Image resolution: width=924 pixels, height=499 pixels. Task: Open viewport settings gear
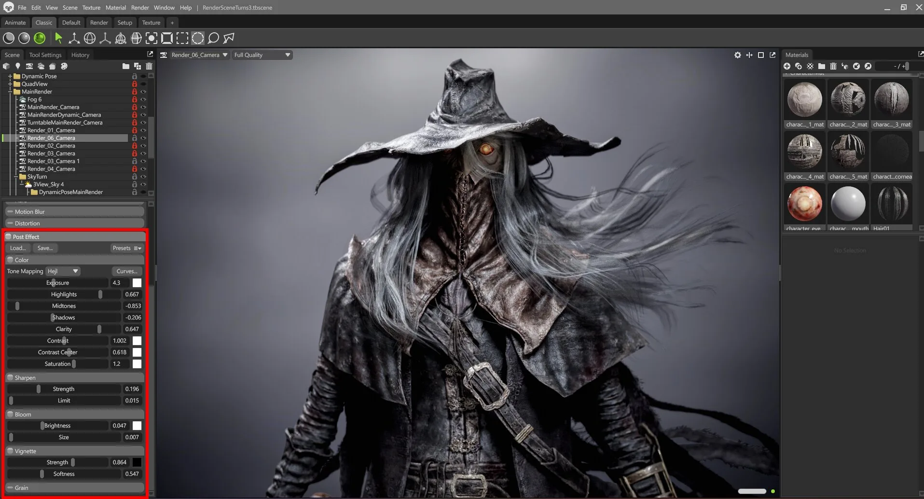click(x=738, y=55)
